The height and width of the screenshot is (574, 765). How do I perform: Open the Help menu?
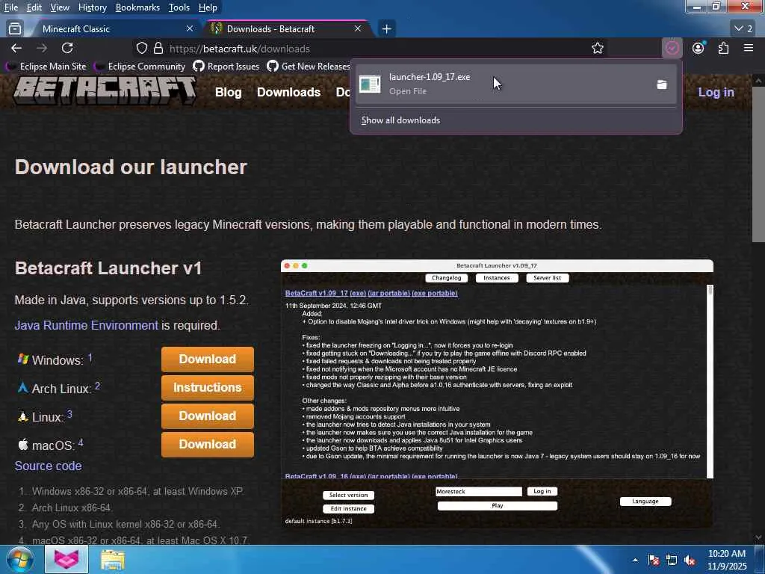208,7
